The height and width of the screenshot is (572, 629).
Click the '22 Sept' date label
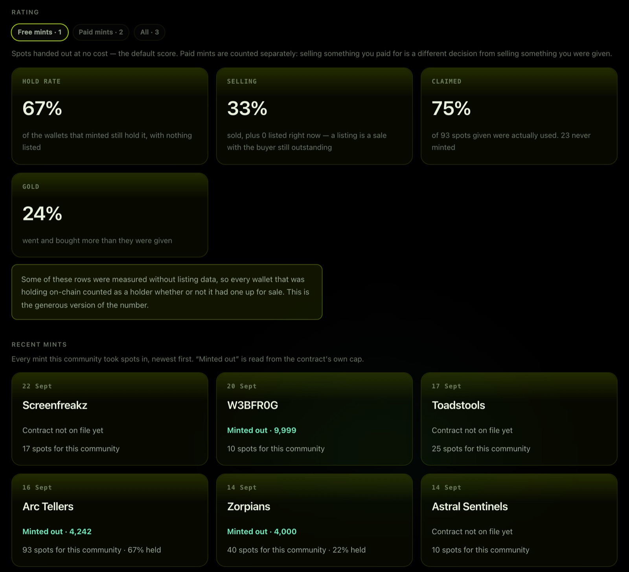pyautogui.click(x=37, y=386)
